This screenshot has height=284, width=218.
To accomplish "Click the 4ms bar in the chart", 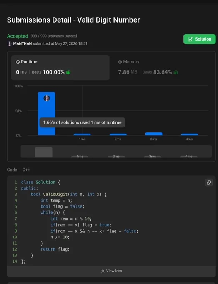I will 189,134.
